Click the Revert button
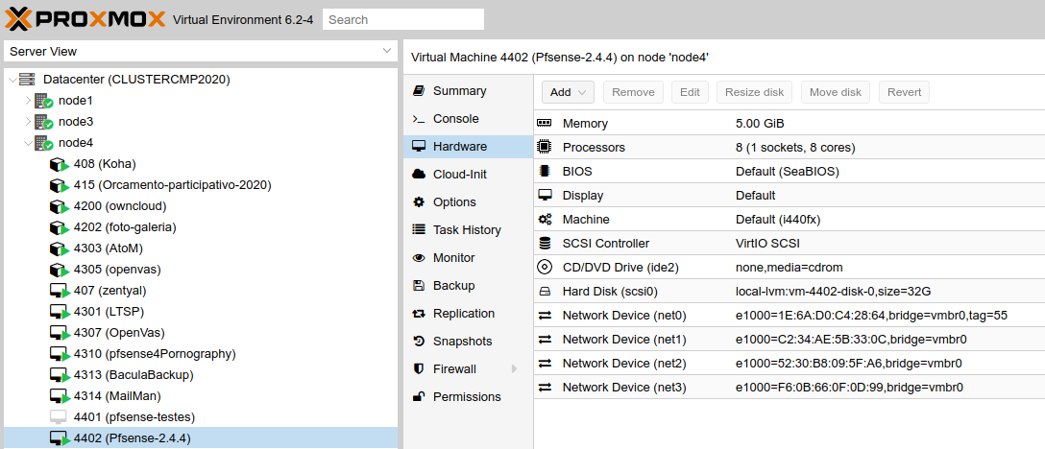The image size is (1045, 449). 905,93
